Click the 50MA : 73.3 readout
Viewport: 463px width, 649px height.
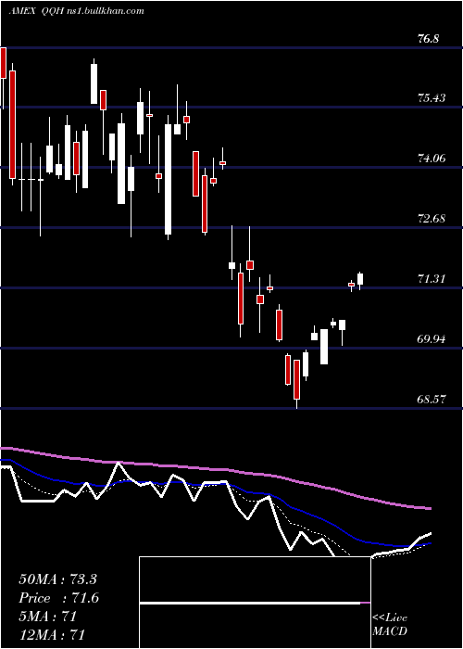click(x=57, y=579)
